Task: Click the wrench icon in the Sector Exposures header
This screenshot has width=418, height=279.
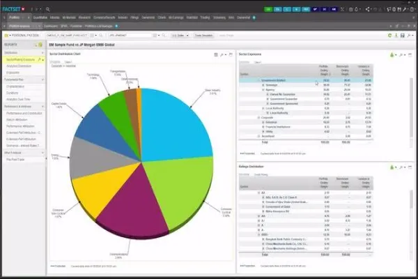Action: tap(400, 54)
